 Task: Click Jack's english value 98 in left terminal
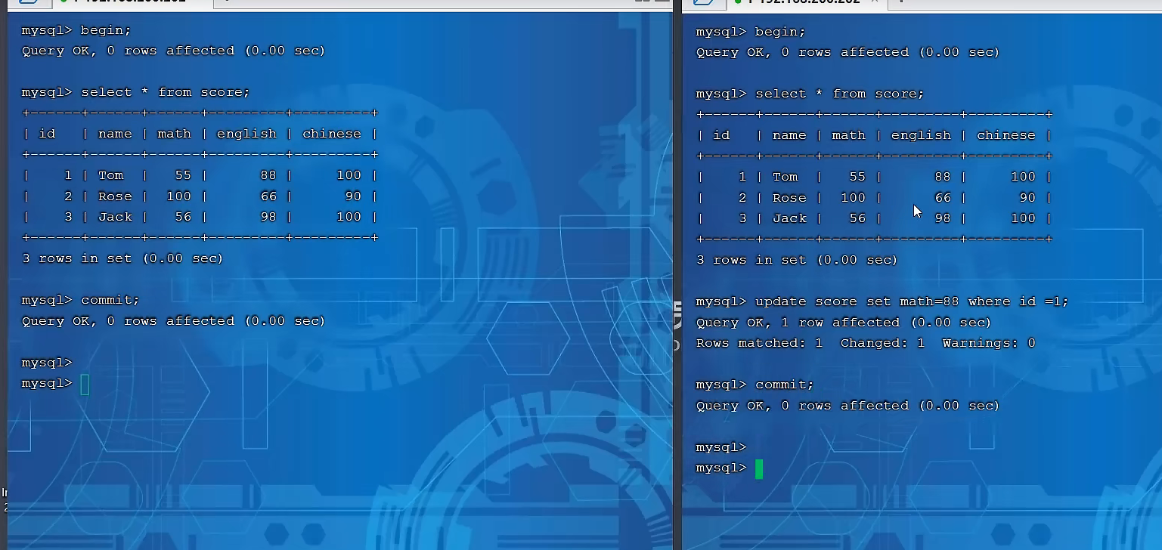point(268,217)
